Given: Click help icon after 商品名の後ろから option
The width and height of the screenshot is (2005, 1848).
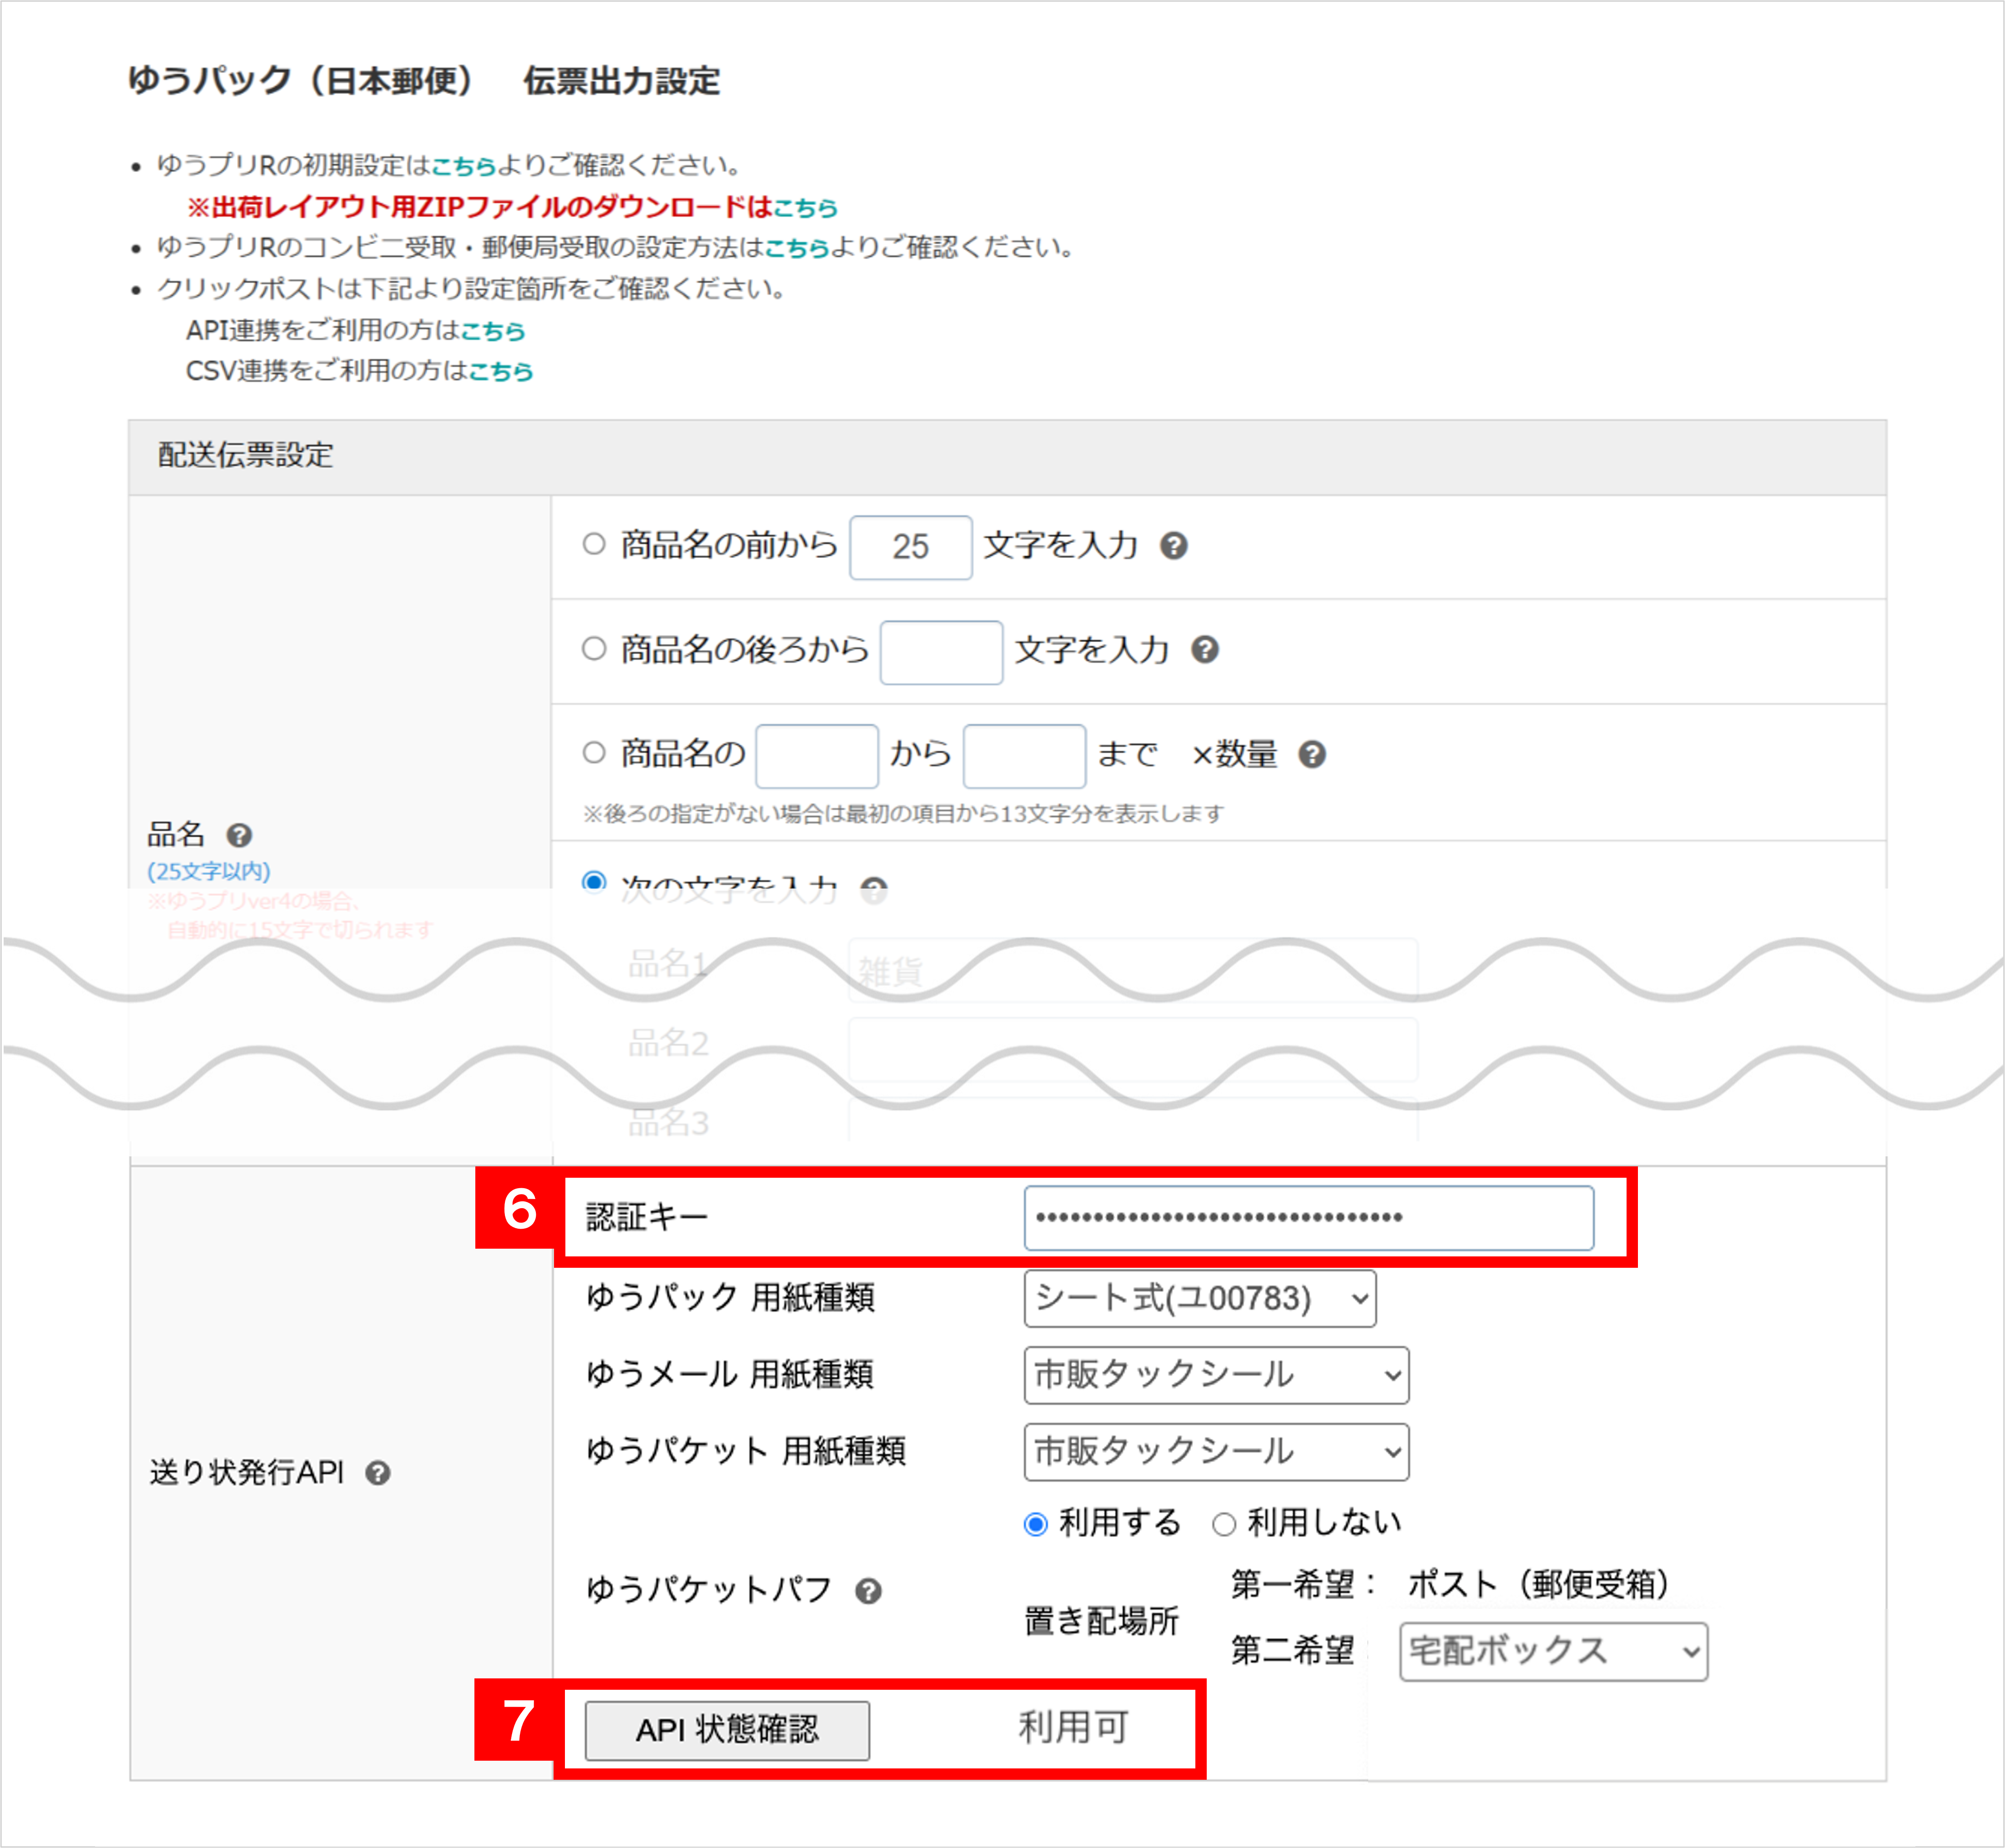Looking at the screenshot, I should click(x=1204, y=650).
